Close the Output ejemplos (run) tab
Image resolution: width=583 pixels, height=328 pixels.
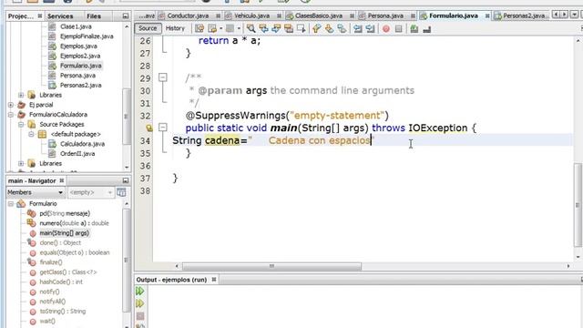214,280
